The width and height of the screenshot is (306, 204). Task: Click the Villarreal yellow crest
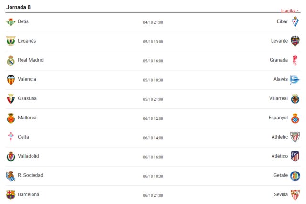click(295, 99)
